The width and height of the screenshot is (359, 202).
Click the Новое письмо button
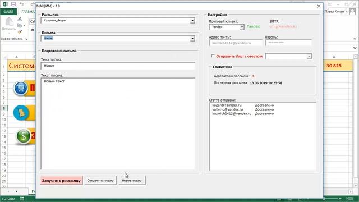[x=132, y=181]
